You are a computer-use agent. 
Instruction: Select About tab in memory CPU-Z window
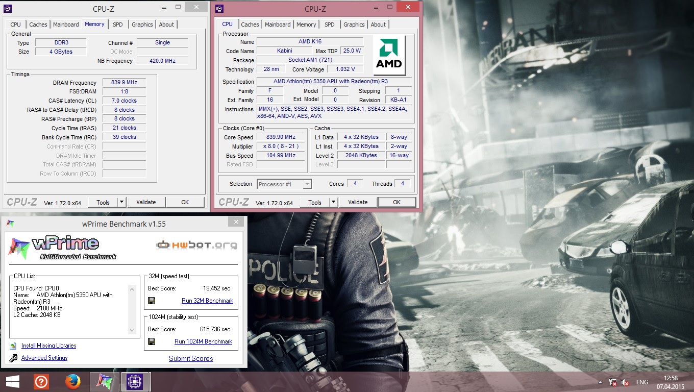pyautogui.click(x=166, y=24)
